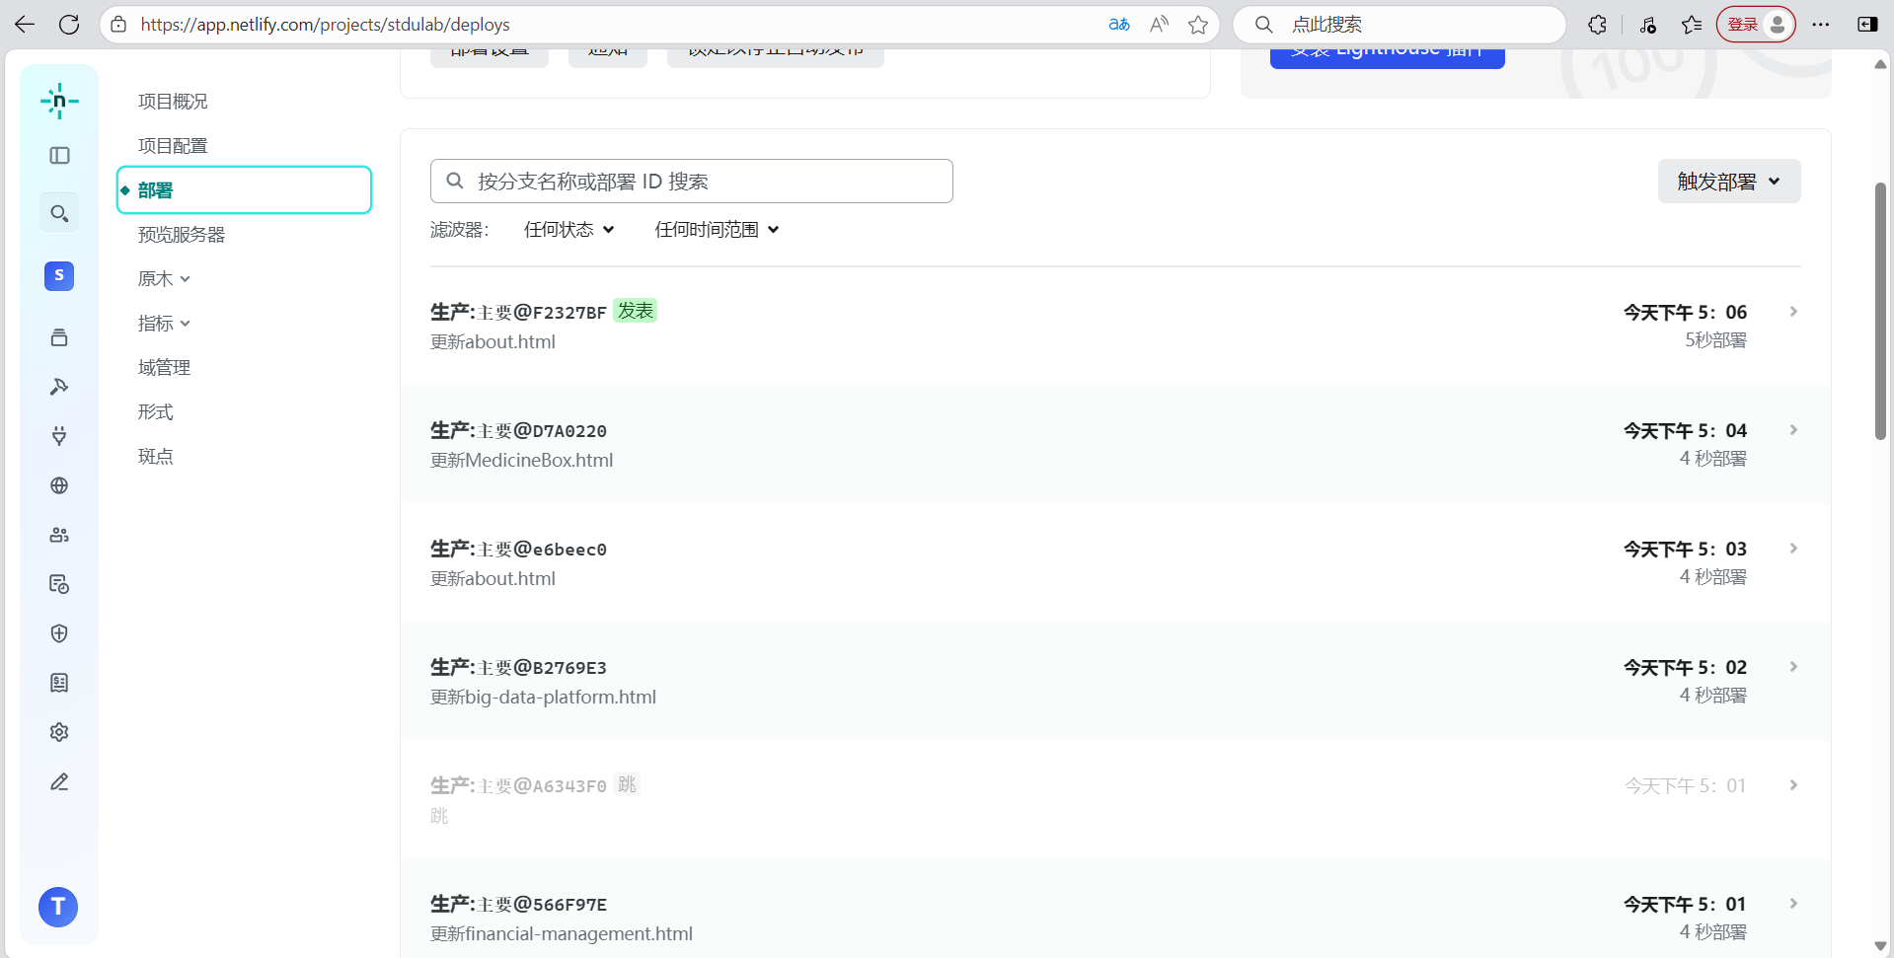The height and width of the screenshot is (958, 1894).
Task: Click the page vertical scrollbar thumb
Action: tap(1880, 311)
